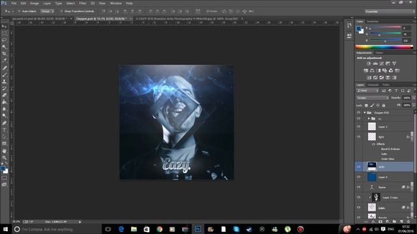The height and width of the screenshot is (234, 417).
Task: Open Skype from the Windows taskbar
Action: [x=236, y=229]
